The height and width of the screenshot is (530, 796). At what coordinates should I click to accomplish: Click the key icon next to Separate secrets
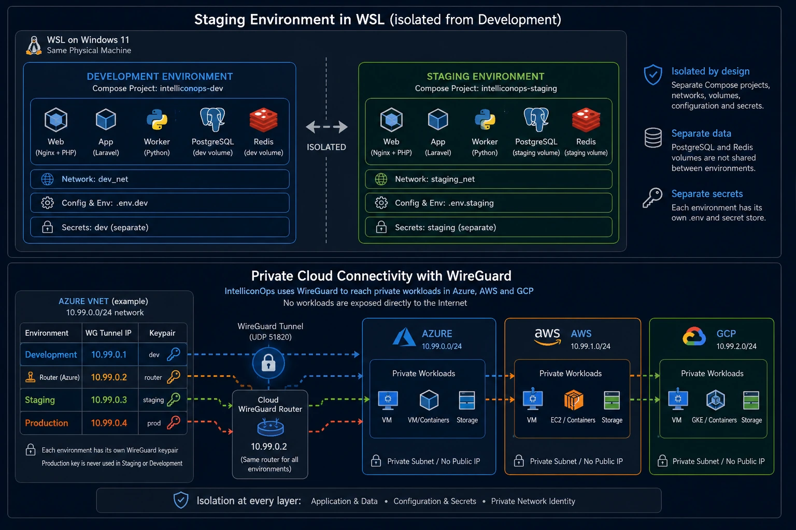[x=652, y=198]
